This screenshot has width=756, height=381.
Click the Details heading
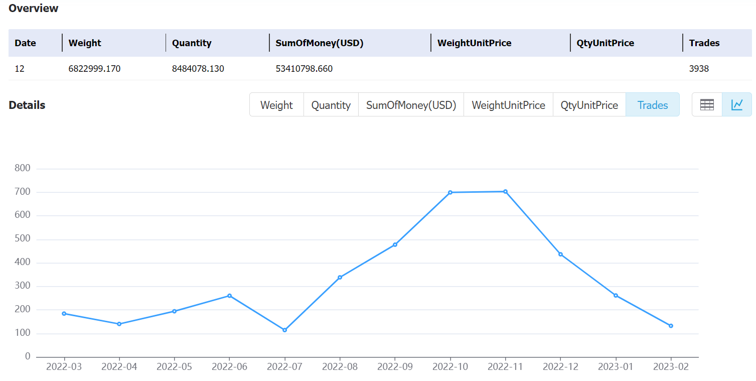pos(27,105)
